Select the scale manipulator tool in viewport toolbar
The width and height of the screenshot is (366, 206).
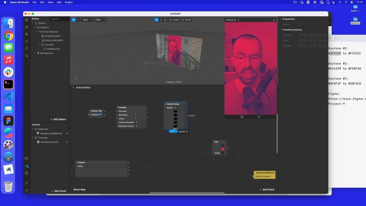tap(165, 20)
